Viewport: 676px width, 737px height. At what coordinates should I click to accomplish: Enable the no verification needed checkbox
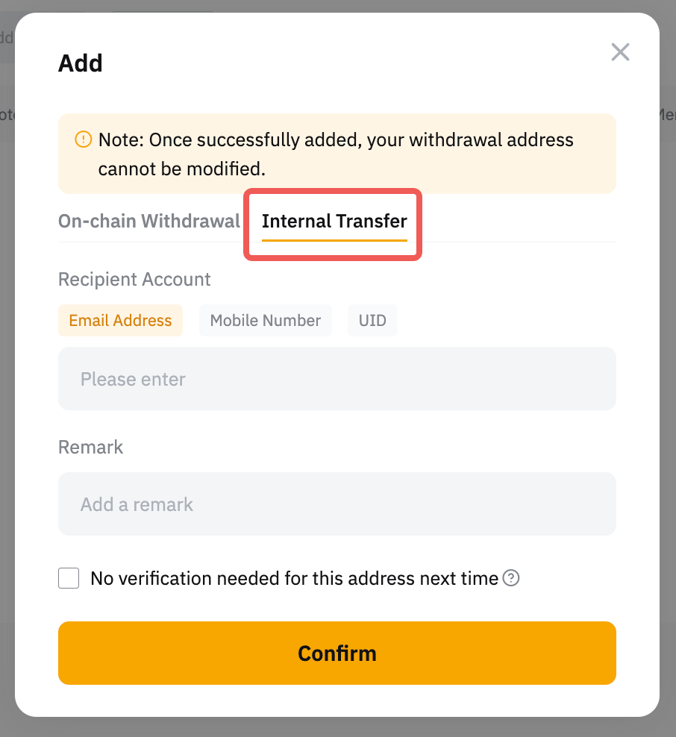(x=69, y=578)
